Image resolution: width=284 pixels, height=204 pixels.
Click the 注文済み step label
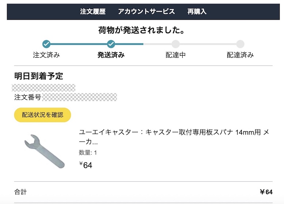(46, 55)
